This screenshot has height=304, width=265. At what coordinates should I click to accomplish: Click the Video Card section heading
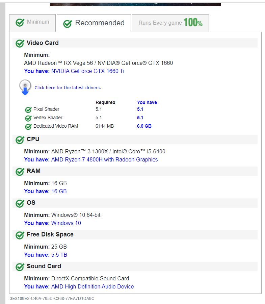(43, 43)
